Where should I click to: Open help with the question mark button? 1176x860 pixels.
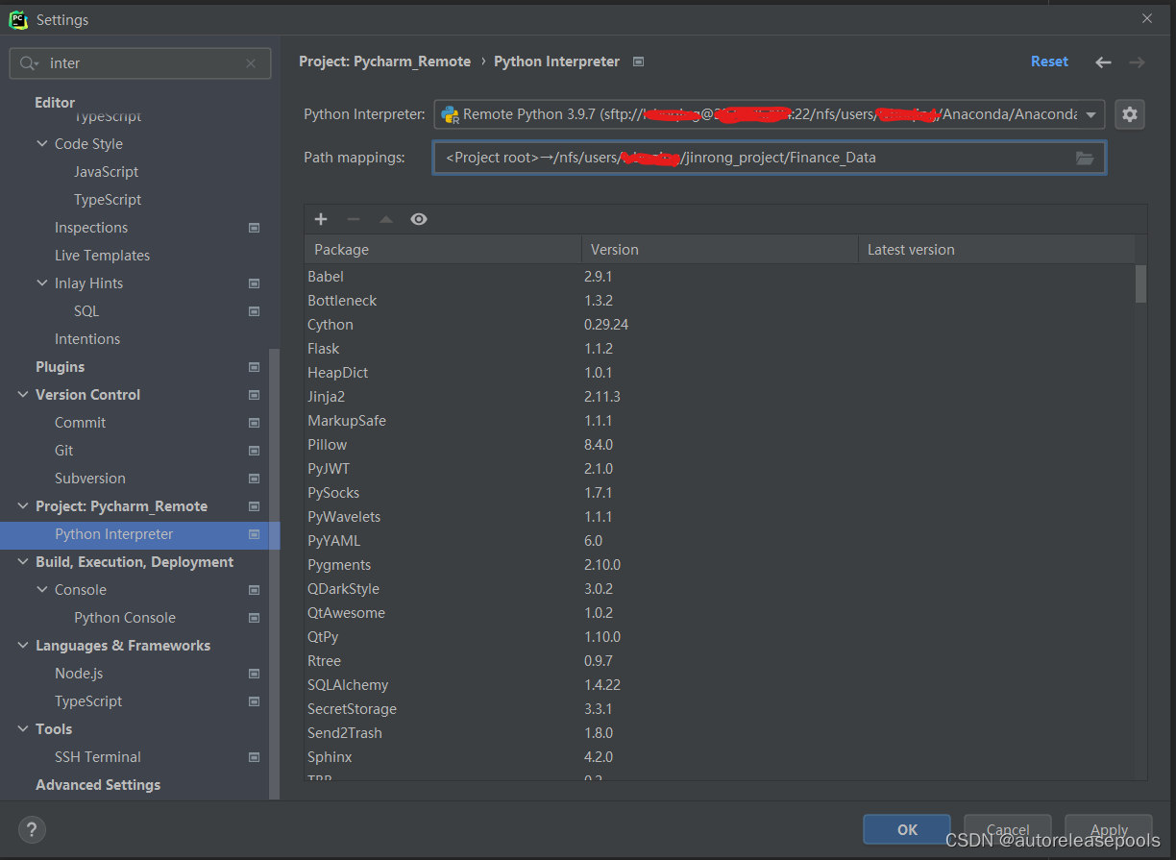click(32, 829)
